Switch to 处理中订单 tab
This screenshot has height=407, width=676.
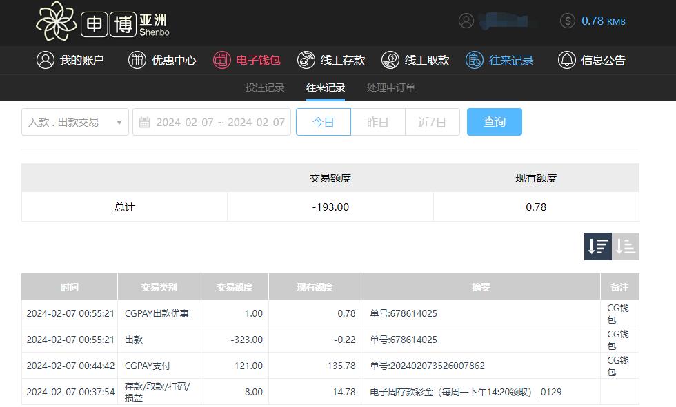tap(391, 87)
